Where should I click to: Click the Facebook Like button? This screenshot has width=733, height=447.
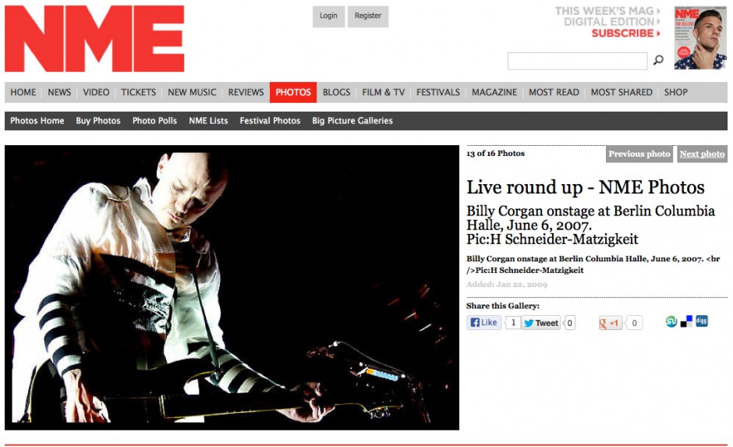point(483,323)
